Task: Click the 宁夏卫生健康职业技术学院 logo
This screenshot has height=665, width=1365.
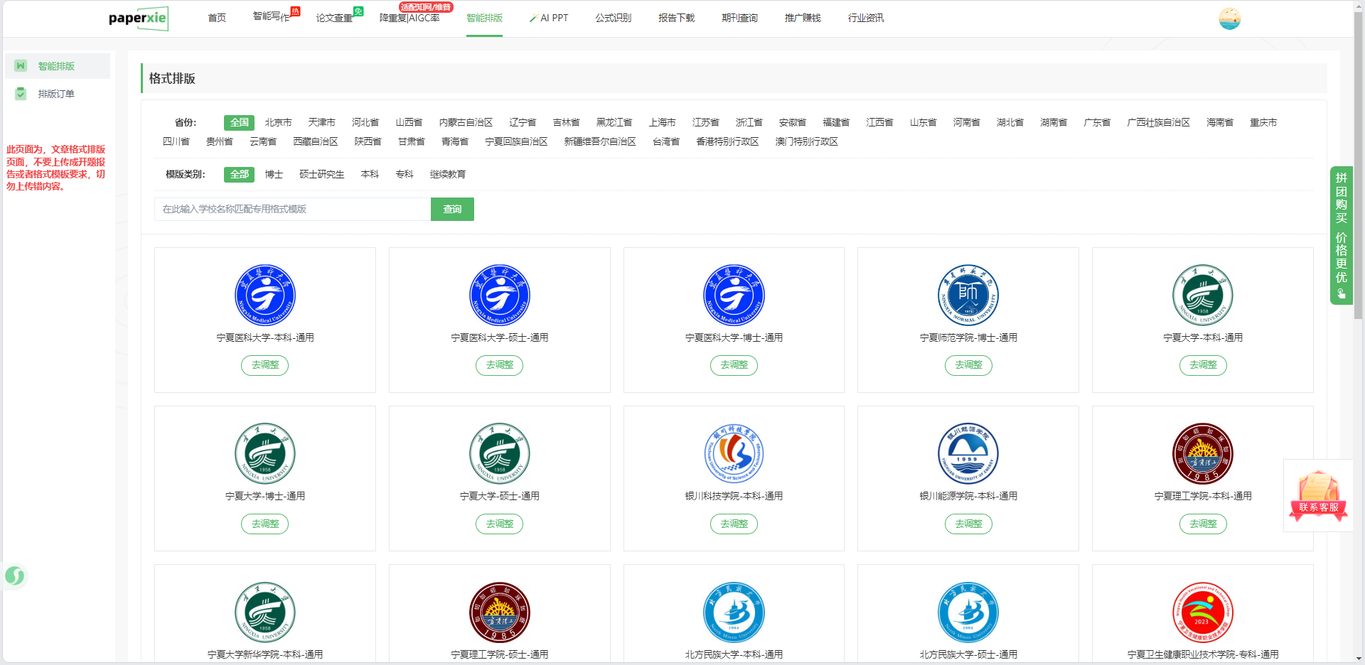Action: 1202,612
